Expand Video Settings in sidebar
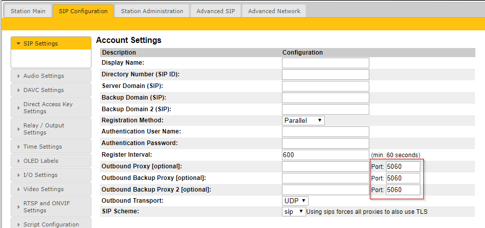485x228 pixels. tap(51, 189)
